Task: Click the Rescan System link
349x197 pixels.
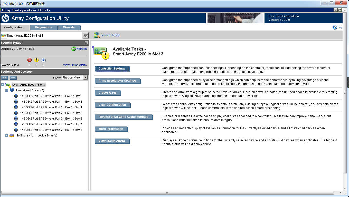Action: tap(110, 35)
